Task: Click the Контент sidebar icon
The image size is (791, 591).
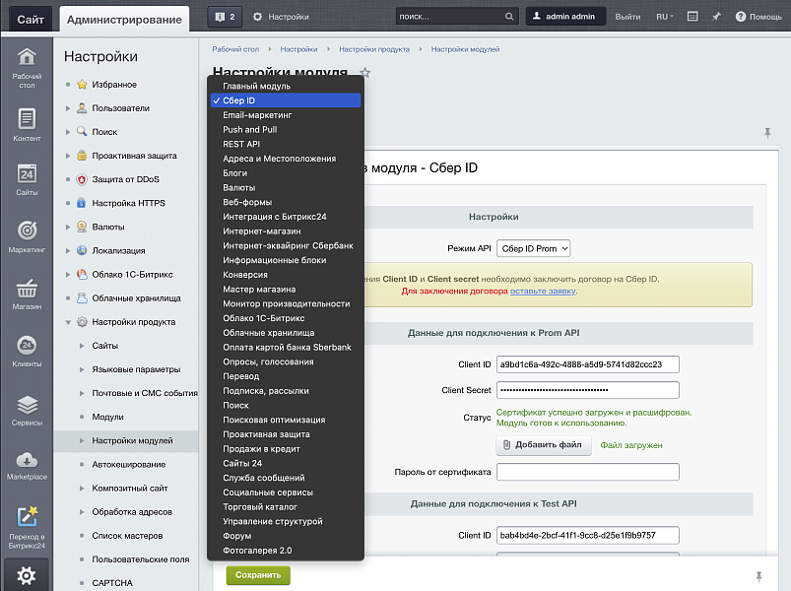Action: point(27,124)
